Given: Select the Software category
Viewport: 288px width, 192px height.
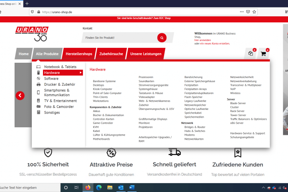Looking at the screenshot, I should point(51,78).
